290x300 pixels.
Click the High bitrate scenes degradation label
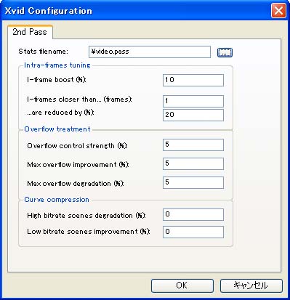(x=86, y=216)
